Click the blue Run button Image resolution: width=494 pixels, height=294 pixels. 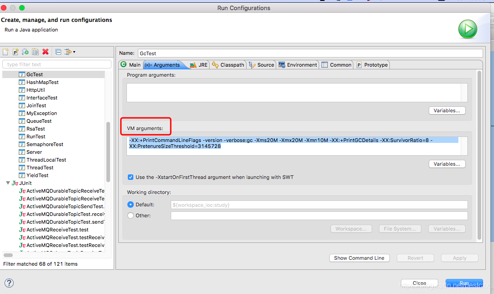click(x=464, y=283)
